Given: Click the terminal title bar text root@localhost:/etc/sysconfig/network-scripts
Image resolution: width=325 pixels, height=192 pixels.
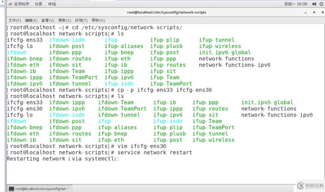Looking at the screenshot, I should pyautogui.click(x=167, y=12).
